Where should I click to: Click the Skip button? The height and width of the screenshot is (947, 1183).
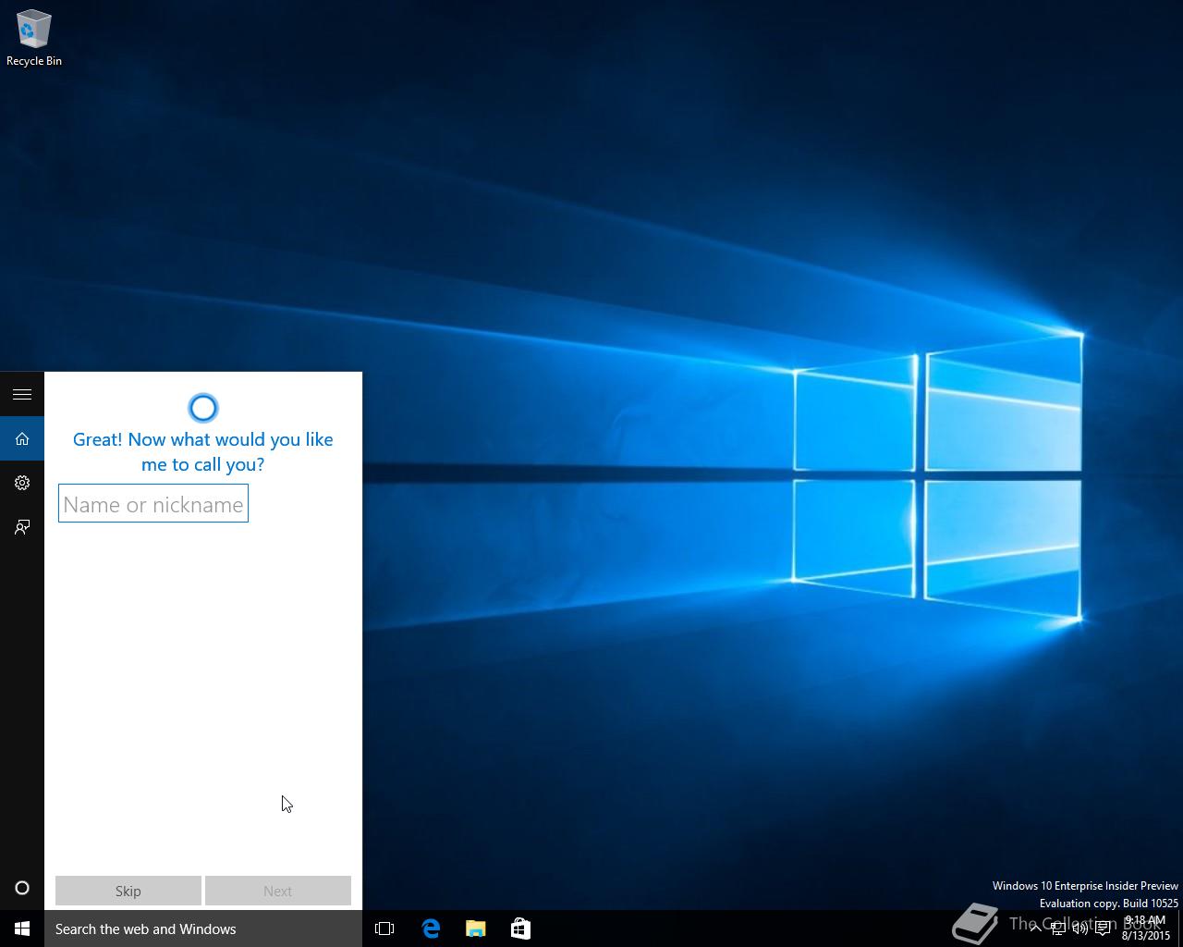click(x=128, y=891)
